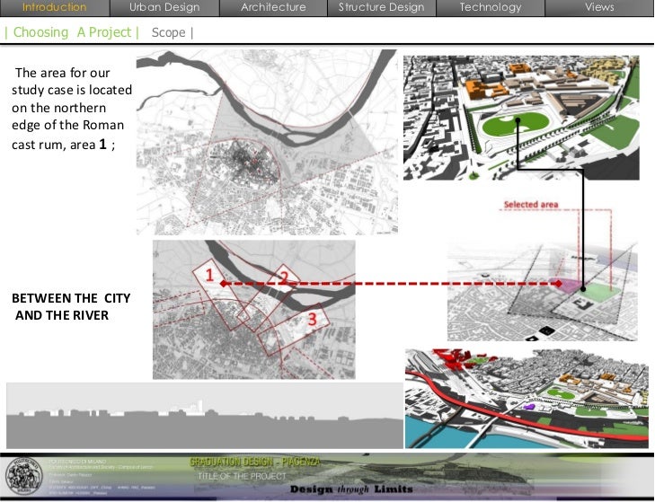Click the red 'Selected area' label
Image resolution: width=655 pixels, height=502 pixels.
[x=530, y=205]
